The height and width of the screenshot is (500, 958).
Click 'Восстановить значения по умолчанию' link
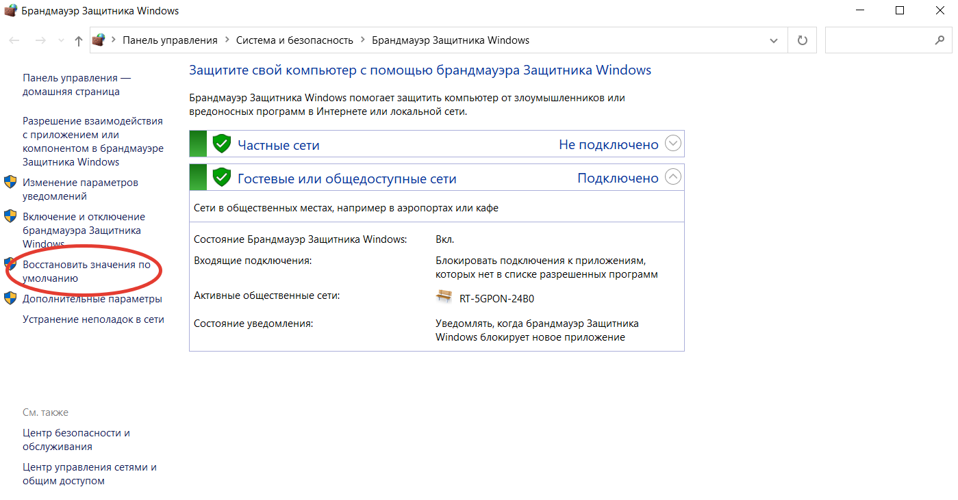[x=87, y=272]
